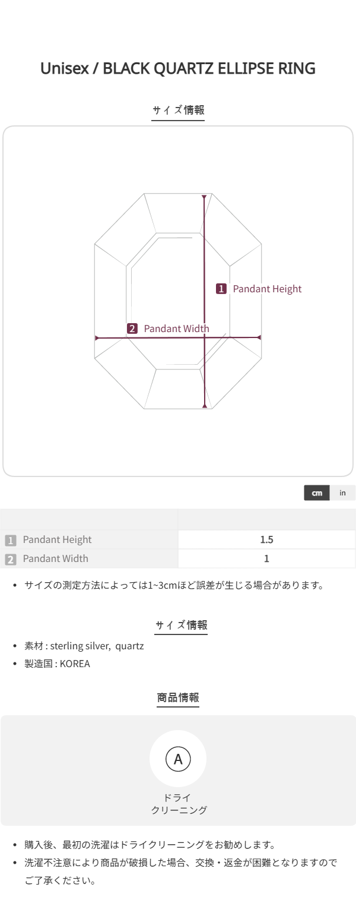
Task: Click the Pandant Height label in the diagram
Action: click(267, 289)
